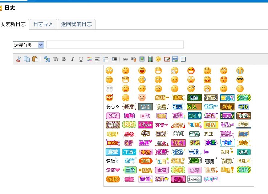Insert the 心碎 text sticker
Viewport: 268px width, 194px height.
[195, 170]
